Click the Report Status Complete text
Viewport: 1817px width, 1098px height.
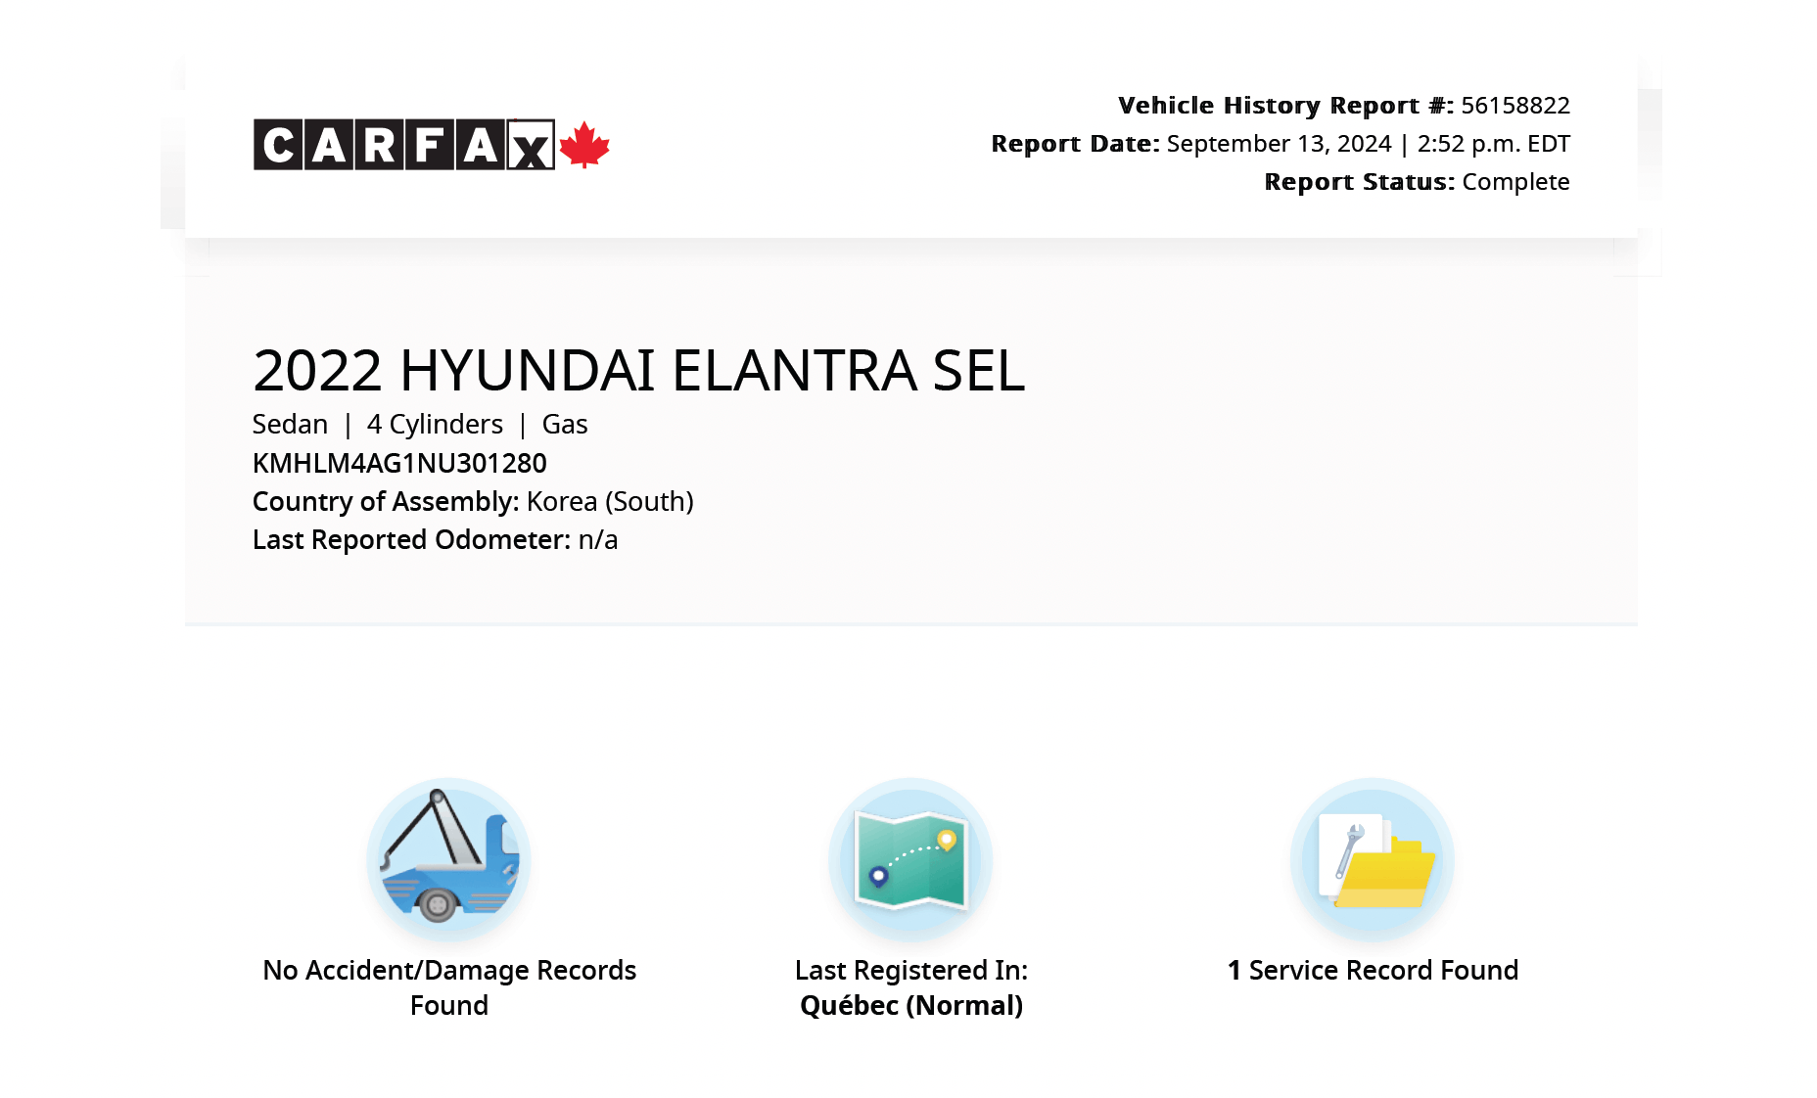coord(1514,182)
